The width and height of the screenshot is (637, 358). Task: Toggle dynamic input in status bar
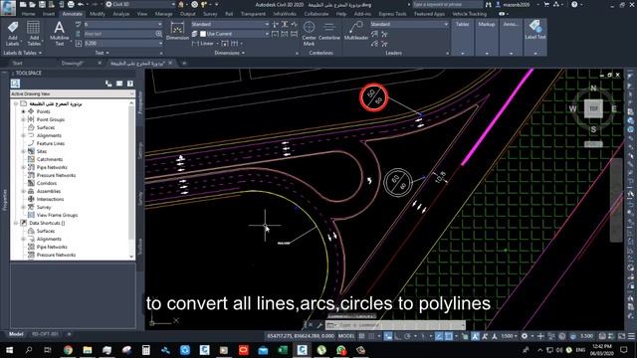[x=388, y=336]
